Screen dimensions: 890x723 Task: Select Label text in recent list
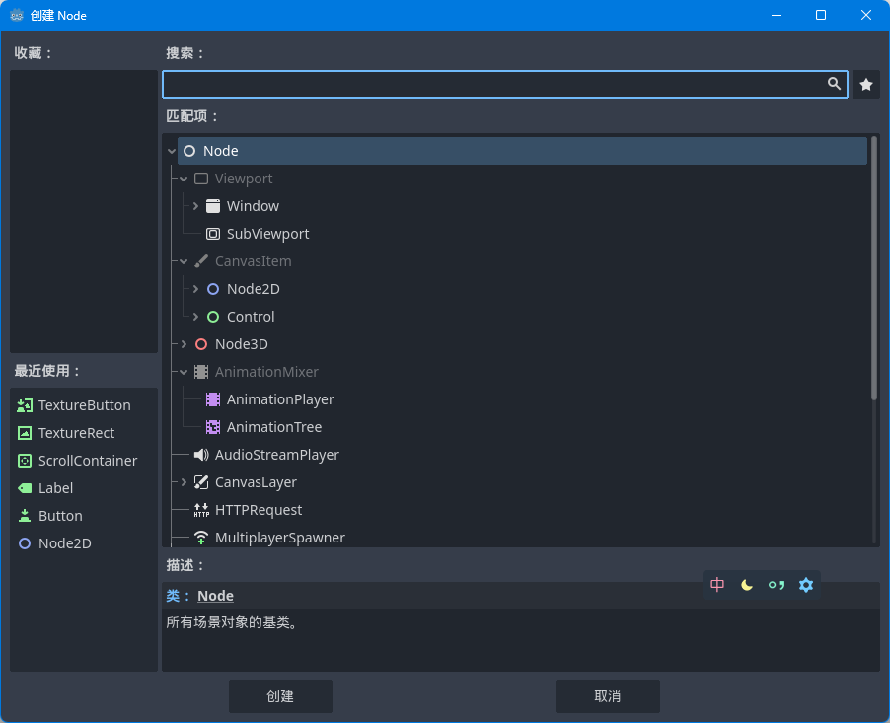point(55,488)
